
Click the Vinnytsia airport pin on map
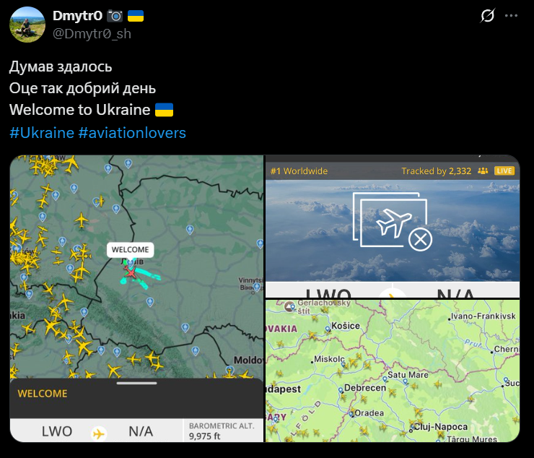click(257, 287)
